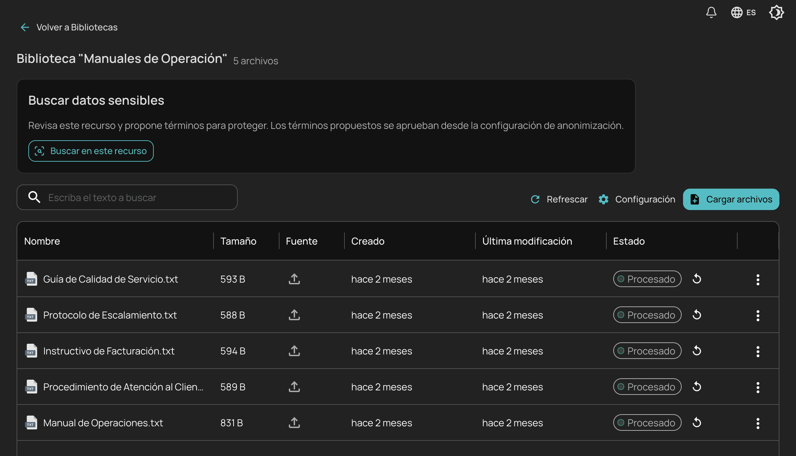Click TXT file icon for Procedimiento de Atención
This screenshot has height=456, width=796.
(x=31, y=387)
